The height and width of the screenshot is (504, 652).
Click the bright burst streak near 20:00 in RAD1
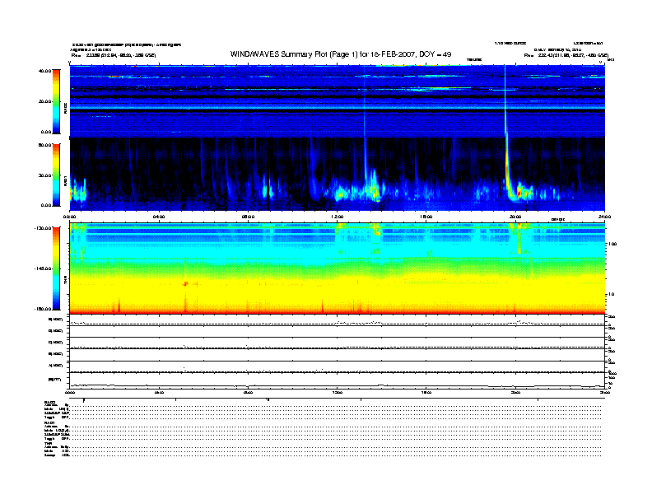pyautogui.click(x=507, y=166)
